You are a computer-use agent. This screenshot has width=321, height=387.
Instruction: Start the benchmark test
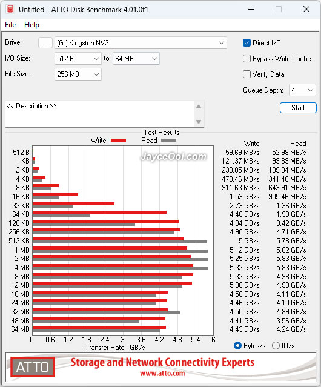[298, 108]
